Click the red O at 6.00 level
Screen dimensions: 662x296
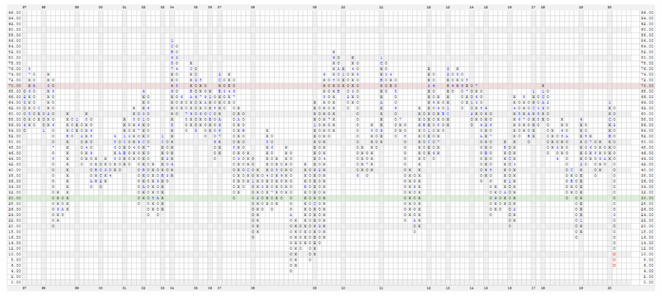tap(614, 265)
